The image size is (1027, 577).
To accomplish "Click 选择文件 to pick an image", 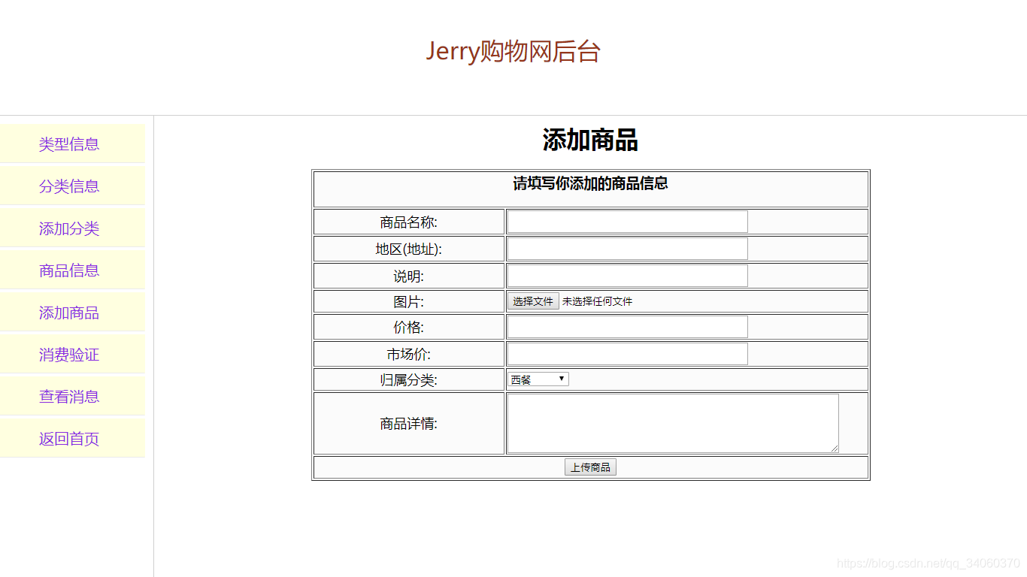I will point(533,301).
